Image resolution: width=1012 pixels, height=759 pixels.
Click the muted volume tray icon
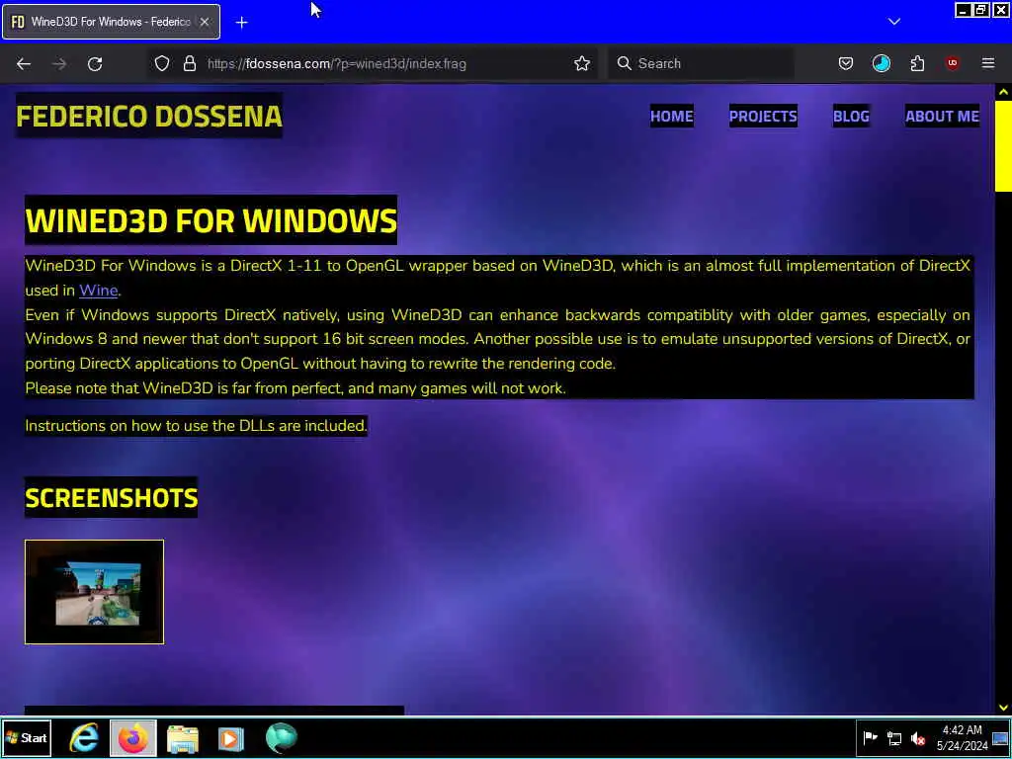tap(918, 737)
